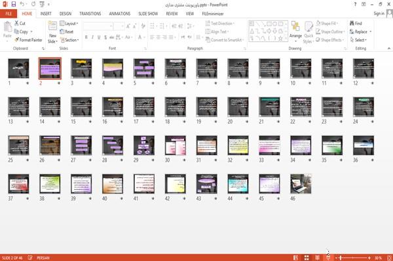
Task: Click the zoom slider handle
Action: [x=341, y=258]
